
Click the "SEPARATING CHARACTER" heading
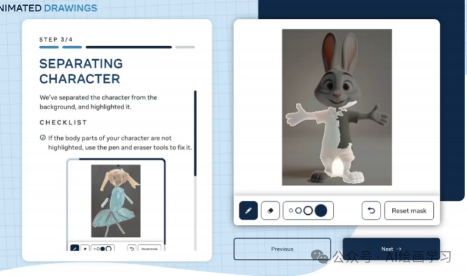point(81,71)
